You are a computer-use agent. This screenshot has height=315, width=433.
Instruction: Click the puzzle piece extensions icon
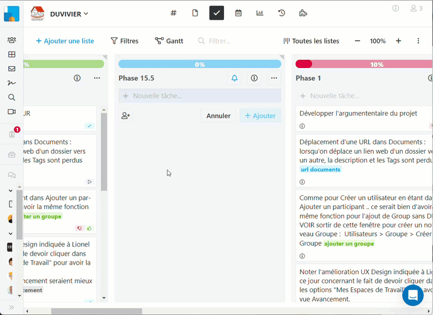point(303,13)
